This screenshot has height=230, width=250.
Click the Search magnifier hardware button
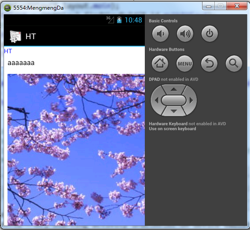234,64
